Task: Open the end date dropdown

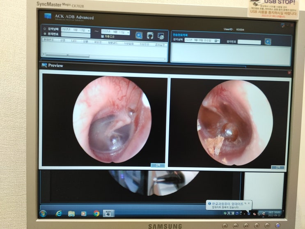Action: (x=128, y=32)
